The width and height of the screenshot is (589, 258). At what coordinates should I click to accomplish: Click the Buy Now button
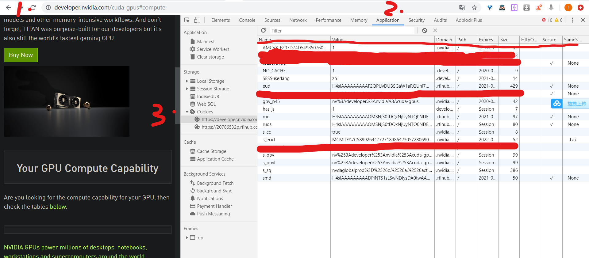tap(21, 55)
